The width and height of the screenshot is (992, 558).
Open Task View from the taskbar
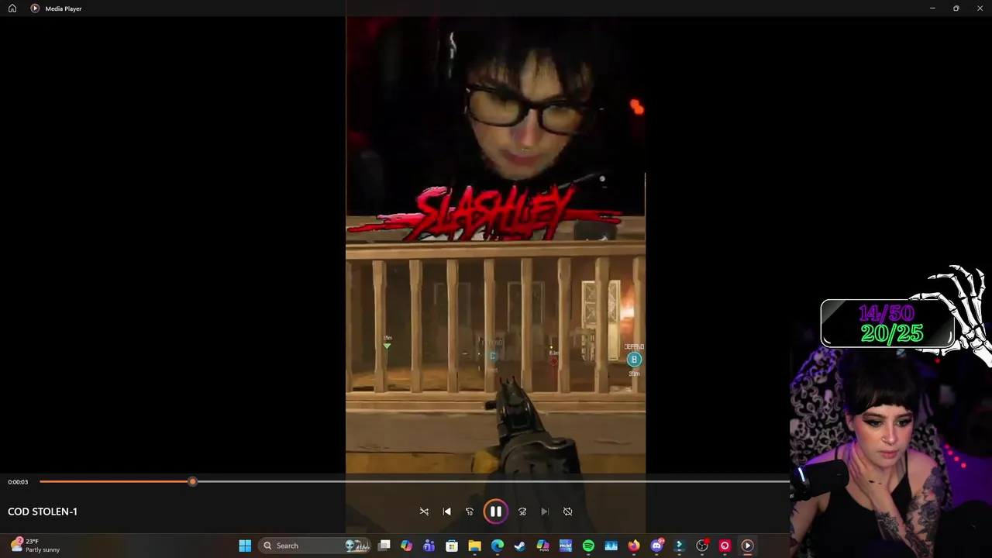(x=384, y=546)
